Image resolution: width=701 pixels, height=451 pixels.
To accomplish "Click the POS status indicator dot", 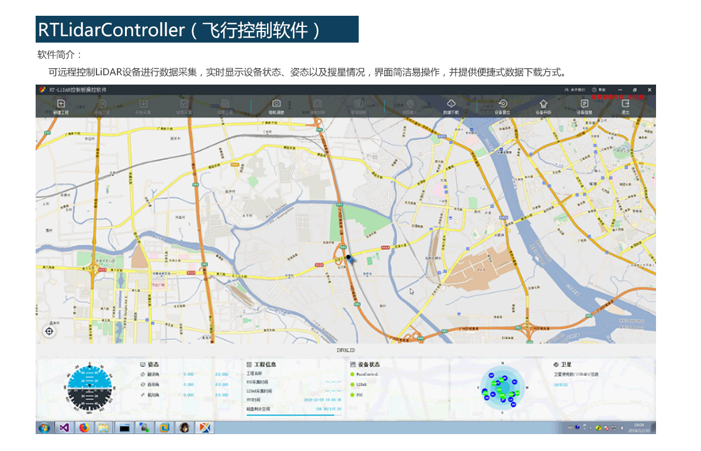I will pyautogui.click(x=353, y=395).
